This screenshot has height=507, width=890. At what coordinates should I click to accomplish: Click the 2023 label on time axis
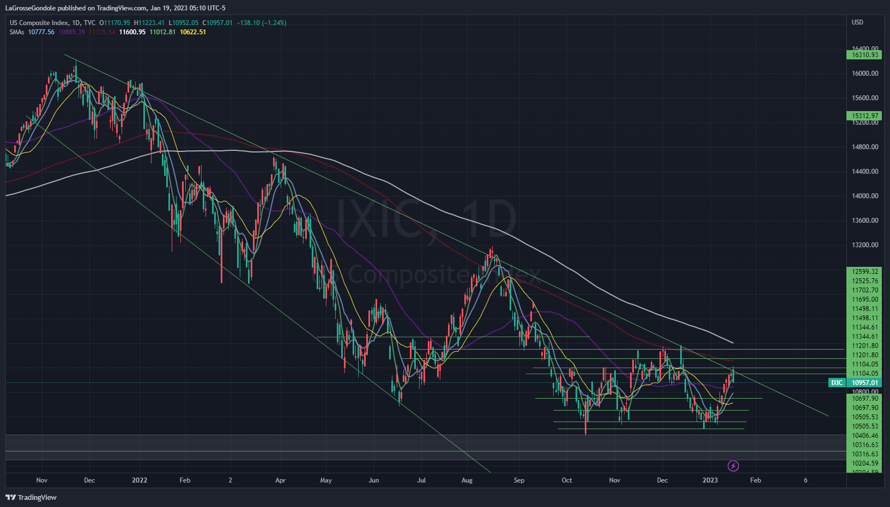(710, 480)
